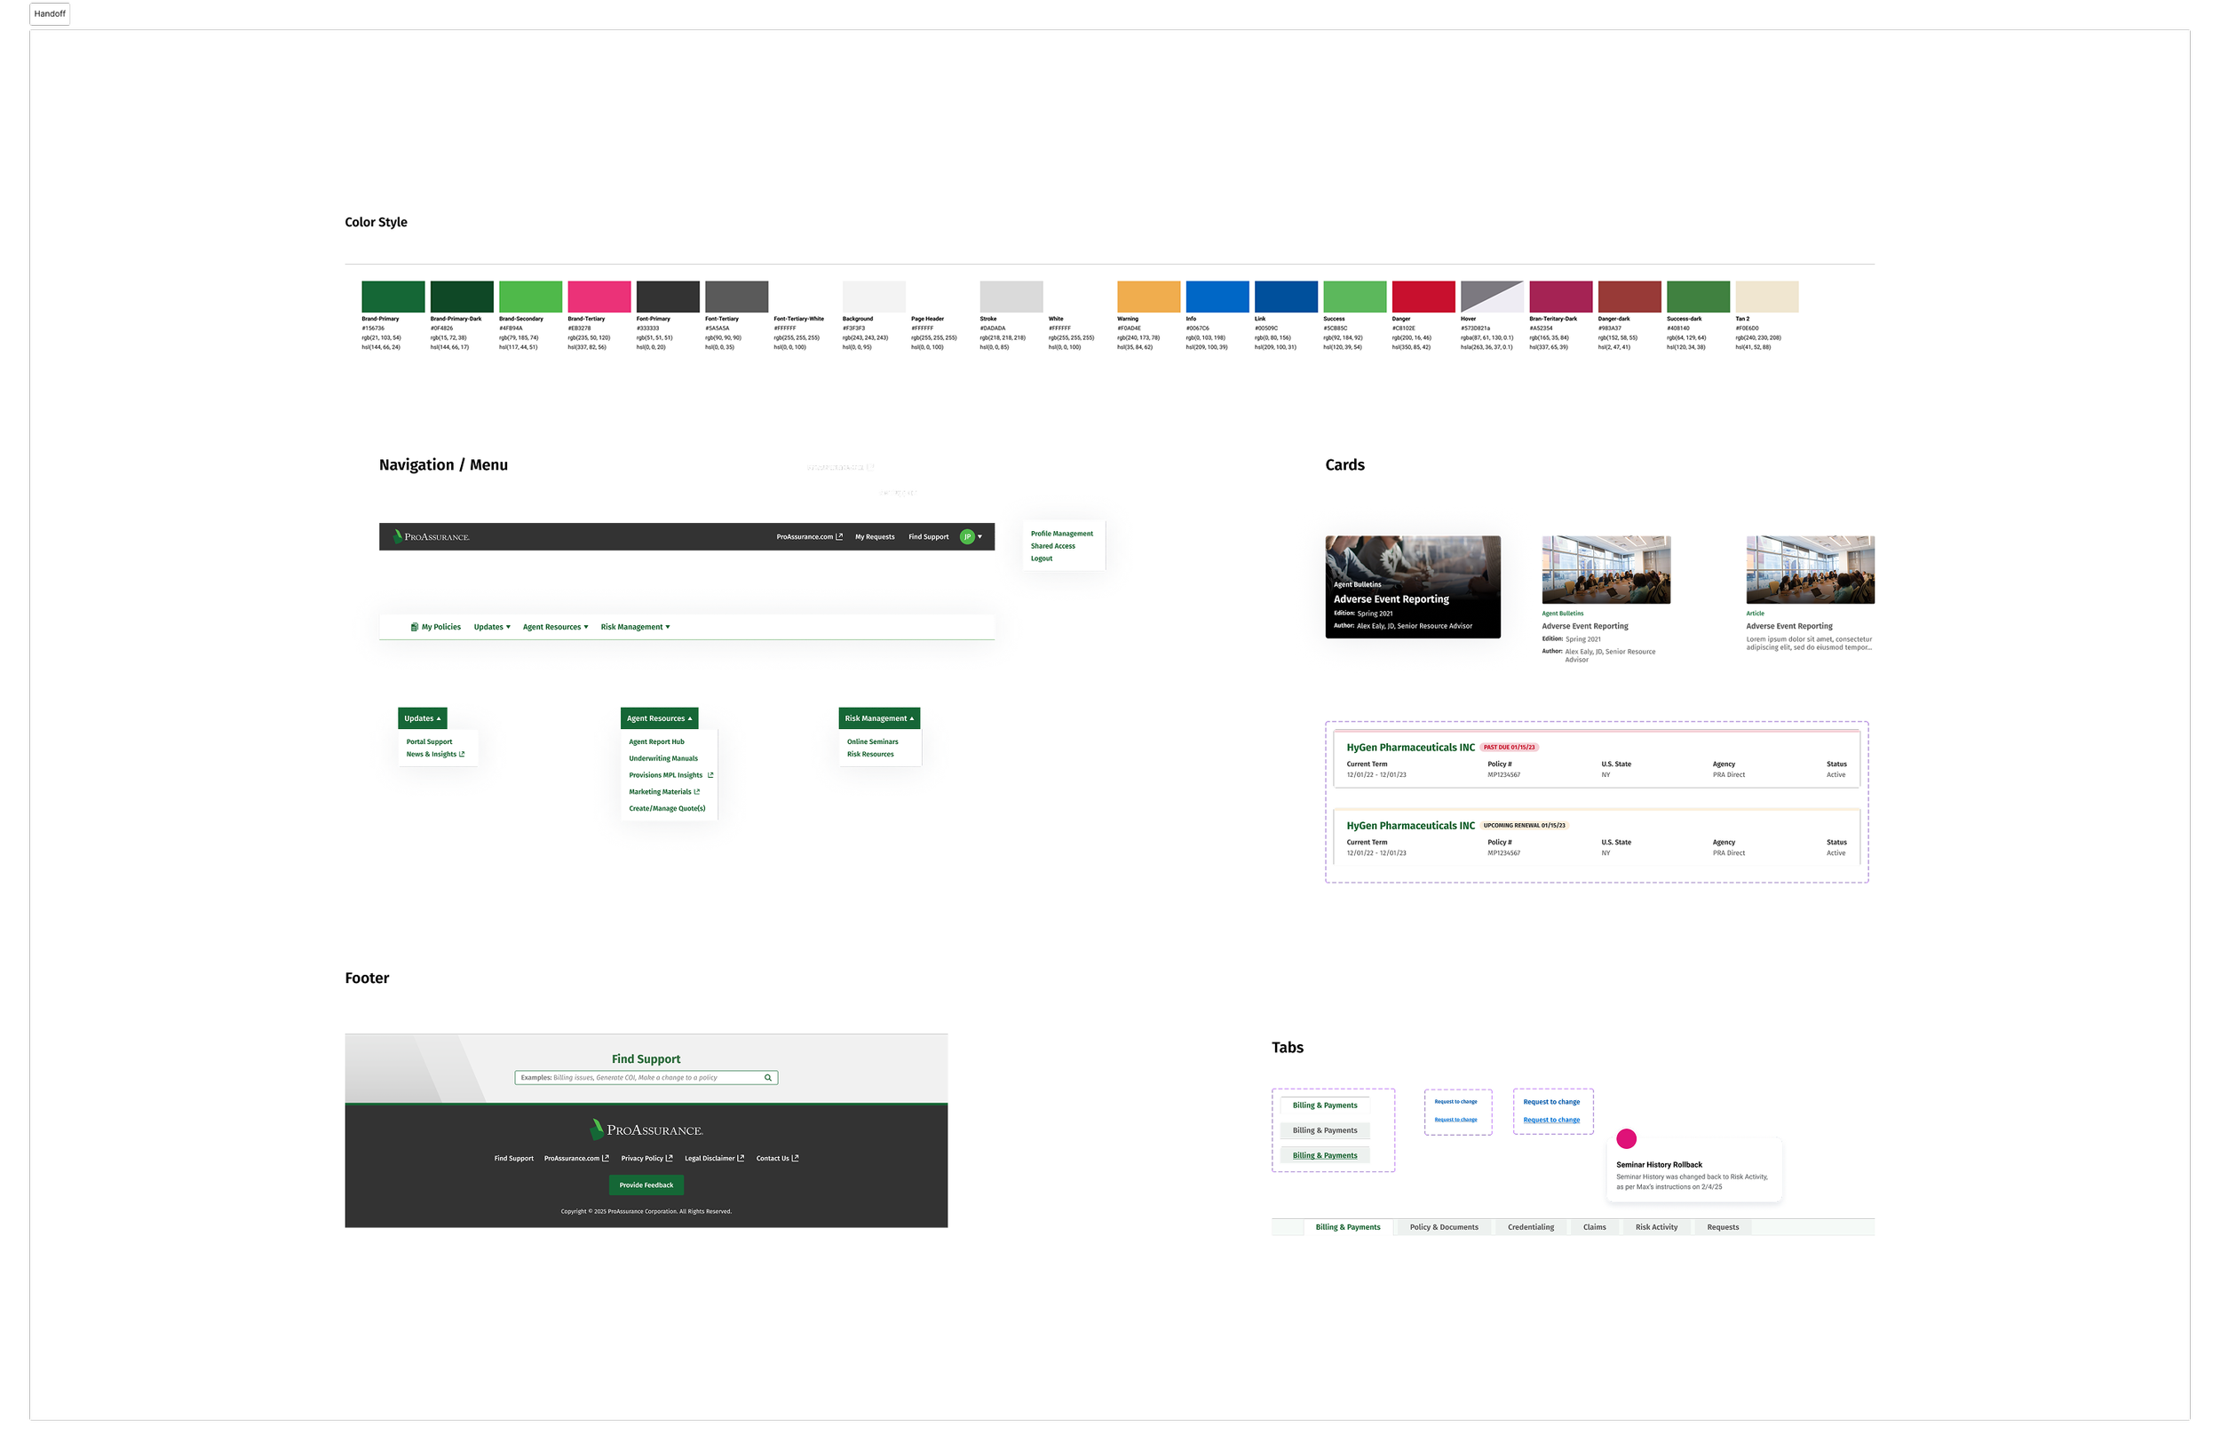Expand the Updates dropdown in the white nav bar
Screen dimensions: 2220x1450
(x=492, y=627)
